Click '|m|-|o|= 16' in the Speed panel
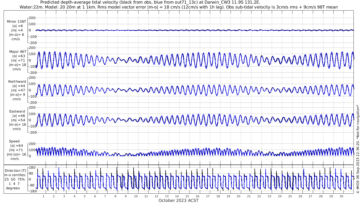 pos(17,154)
